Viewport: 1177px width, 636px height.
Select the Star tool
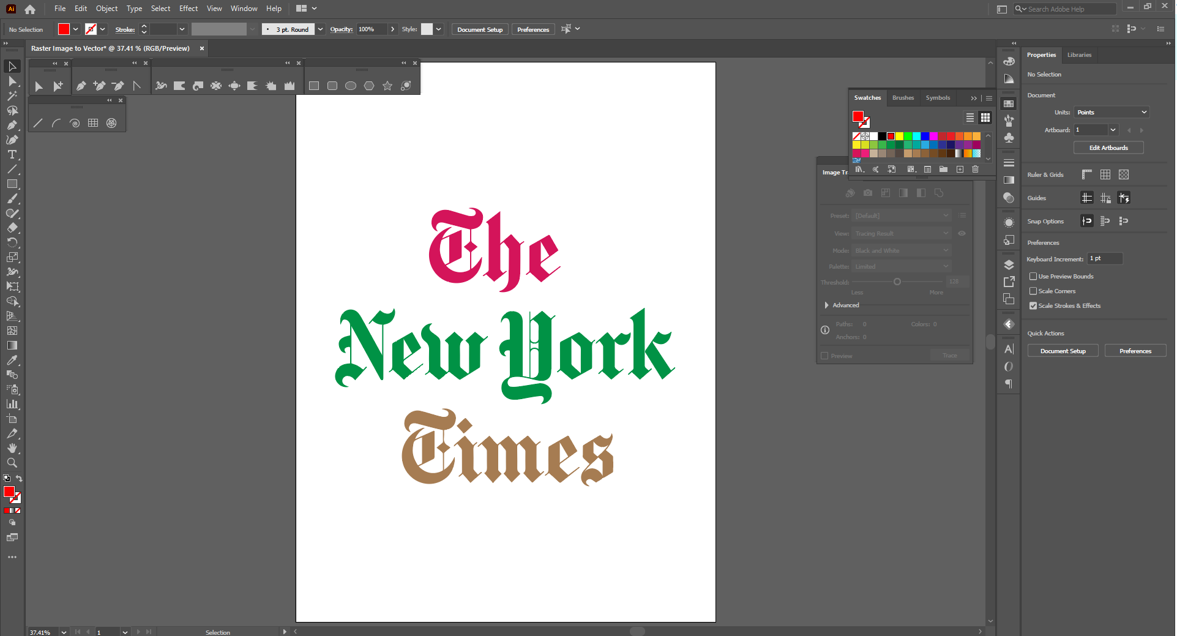pos(387,86)
